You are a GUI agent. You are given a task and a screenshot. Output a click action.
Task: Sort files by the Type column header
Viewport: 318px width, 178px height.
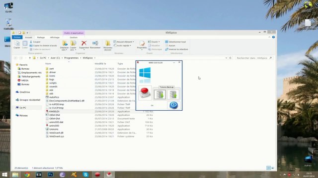coord(120,64)
